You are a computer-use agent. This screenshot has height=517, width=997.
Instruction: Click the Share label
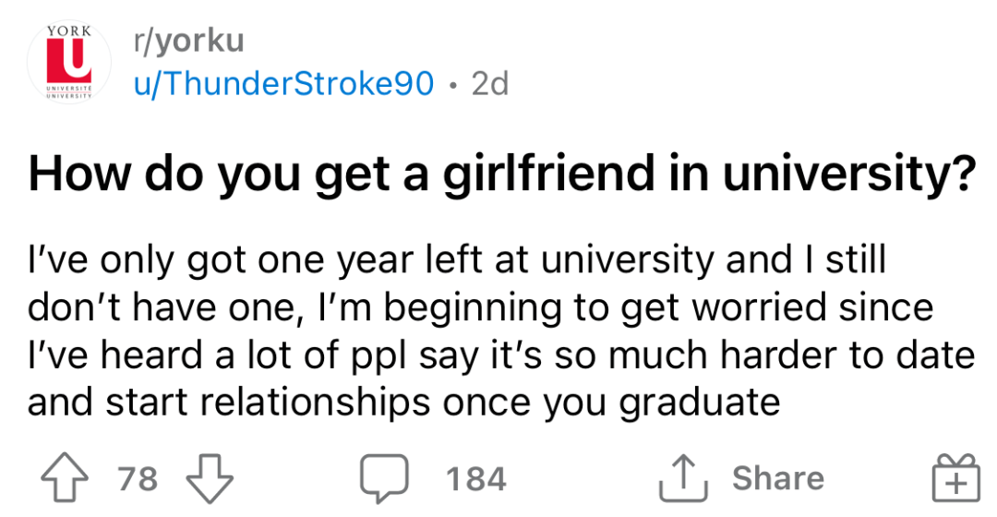click(x=777, y=477)
